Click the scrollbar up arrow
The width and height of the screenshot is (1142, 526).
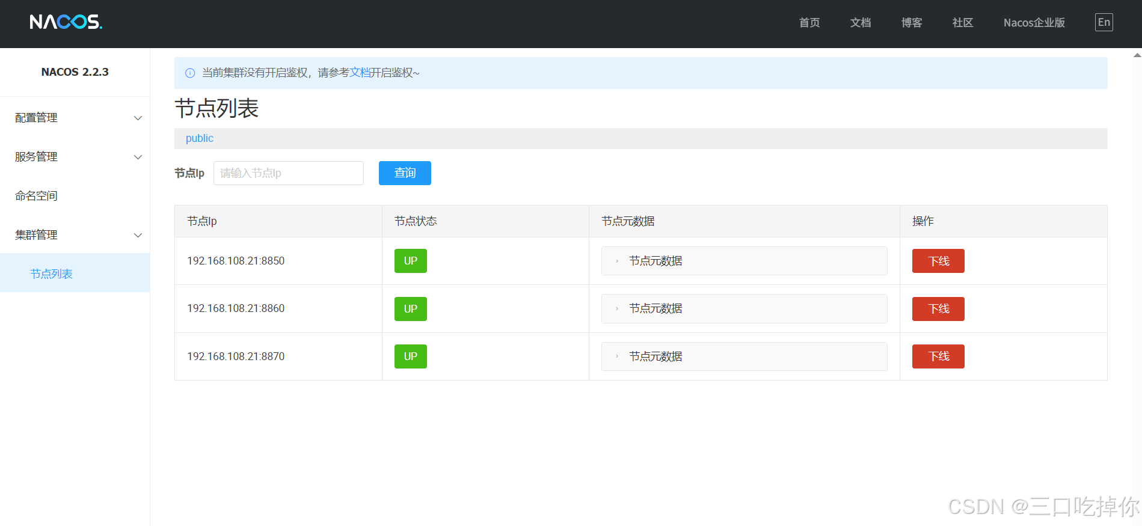[1137, 55]
